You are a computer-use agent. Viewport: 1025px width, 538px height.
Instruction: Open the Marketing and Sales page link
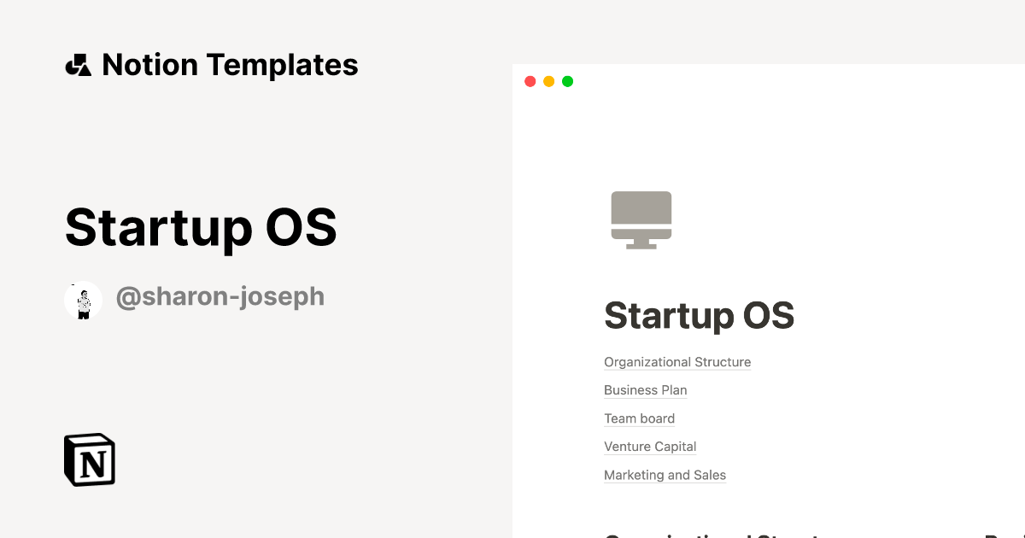click(x=665, y=474)
